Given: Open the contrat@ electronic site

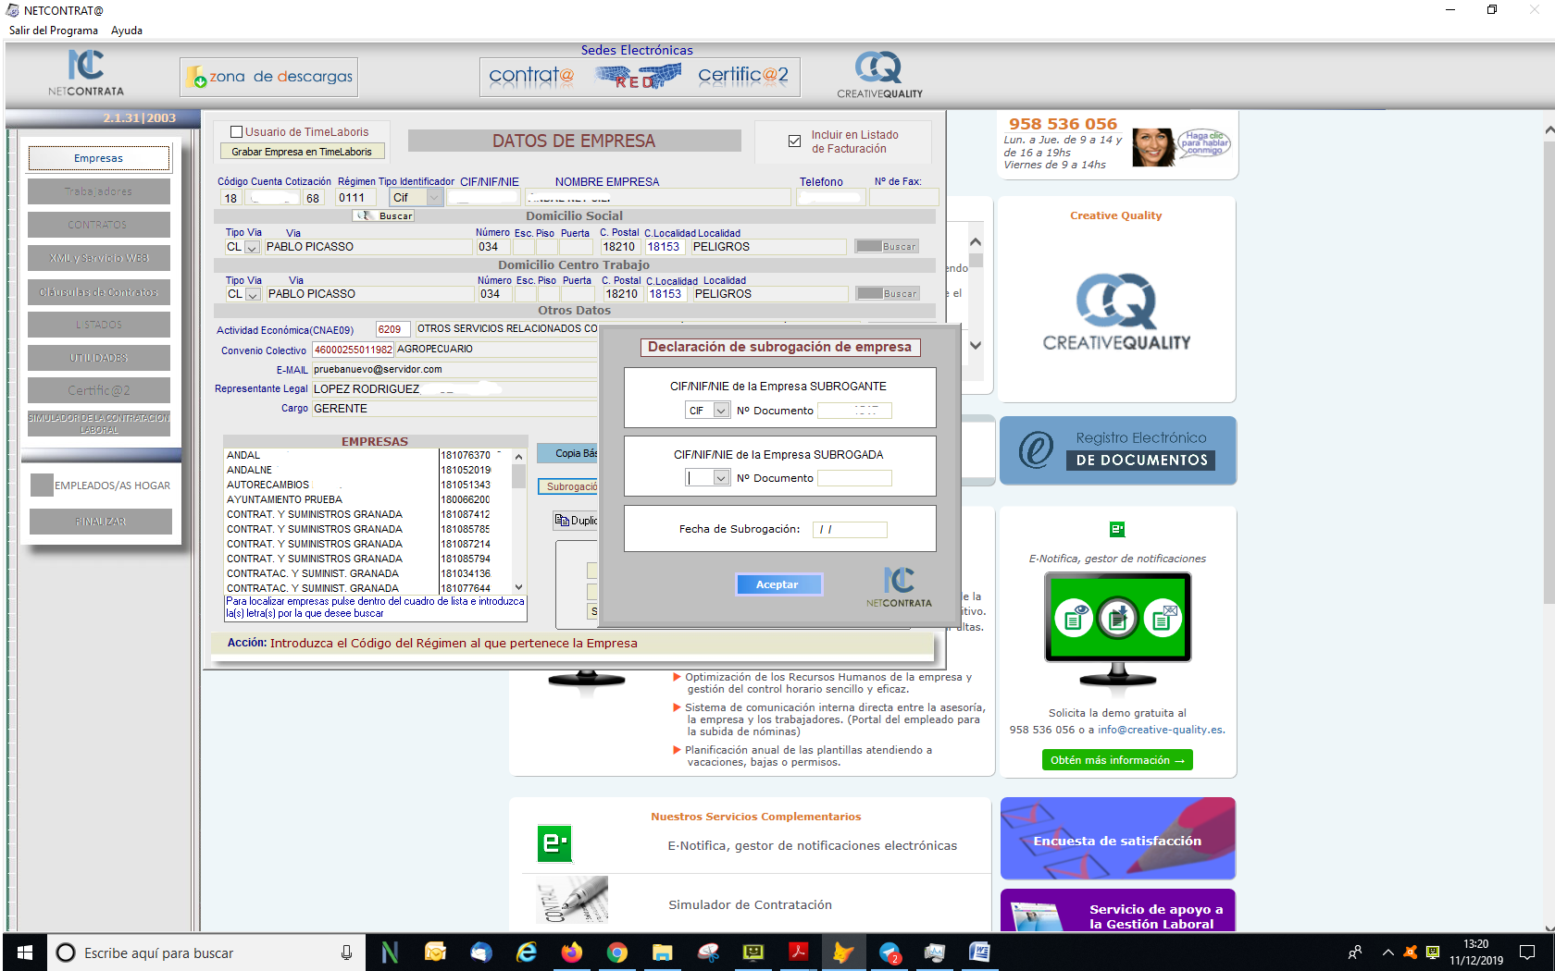Looking at the screenshot, I should tap(531, 76).
